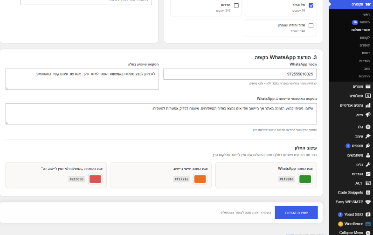Click the automatic WhatsApp message textarea
The image size is (373, 235).
[x=161, y=114]
